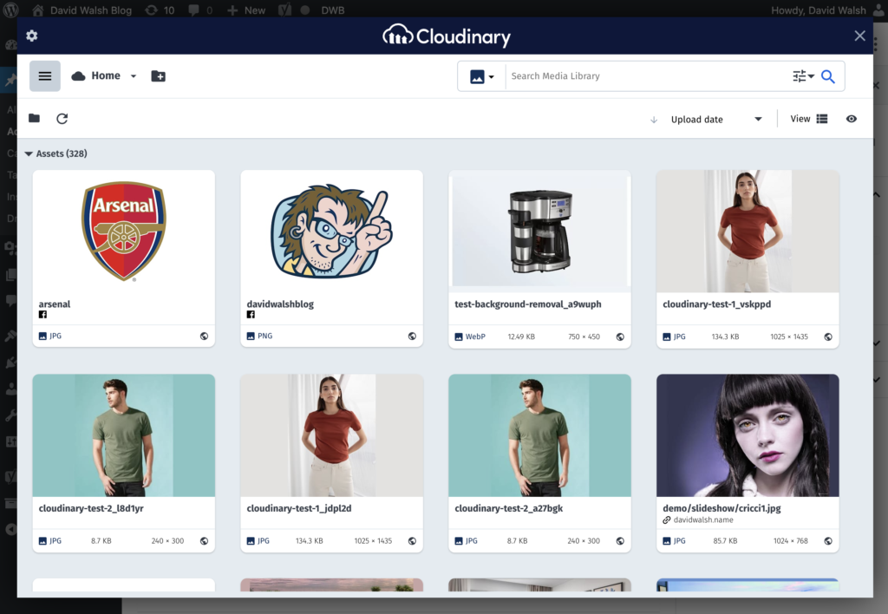Open advanced search filter options
888x614 pixels.
tap(803, 76)
